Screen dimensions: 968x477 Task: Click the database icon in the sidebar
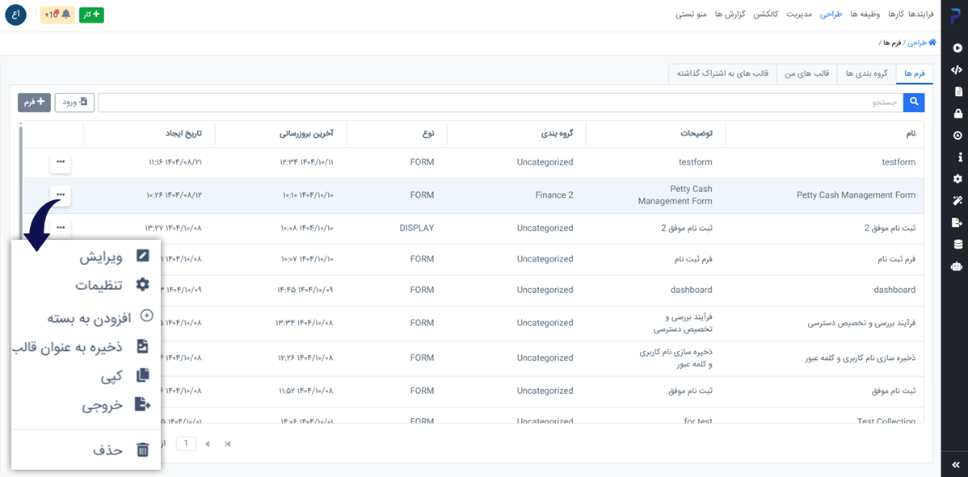tap(957, 244)
